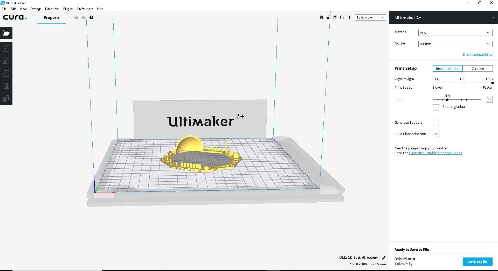The width and height of the screenshot is (498, 271).
Task: Click the Infill slider handle at 30%
Action: pyautogui.click(x=447, y=100)
